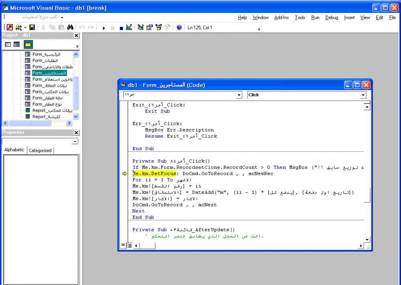The image size is (401, 285).
Task: Click the Toolbox hammer-and-wrench icon
Action: pyautogui.click(x=168, y=27)
